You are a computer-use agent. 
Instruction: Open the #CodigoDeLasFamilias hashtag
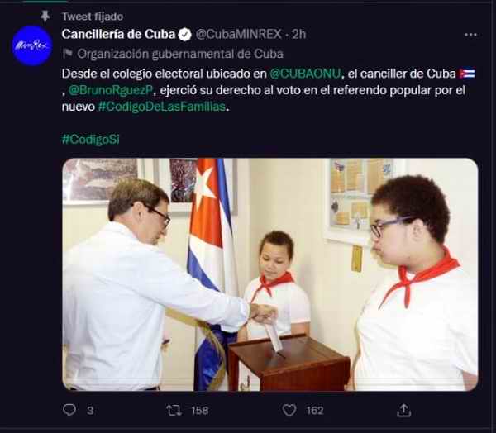[x=162, y=107]
